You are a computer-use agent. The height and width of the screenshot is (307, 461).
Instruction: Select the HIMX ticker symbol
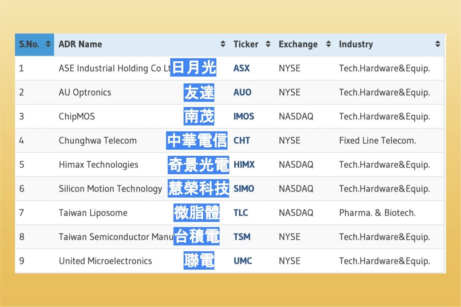point(243,165)
